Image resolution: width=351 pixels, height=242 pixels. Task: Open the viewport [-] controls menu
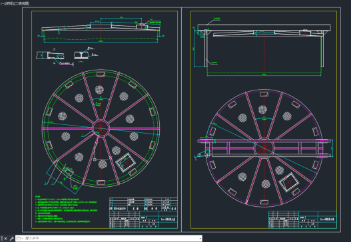pyautogui.click(x=2, y=3)
